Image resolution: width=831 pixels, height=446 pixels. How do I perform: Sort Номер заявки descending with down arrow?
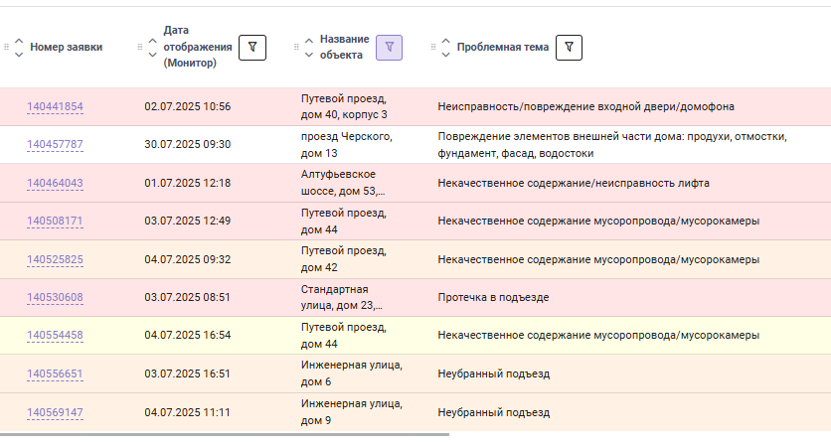19,54
